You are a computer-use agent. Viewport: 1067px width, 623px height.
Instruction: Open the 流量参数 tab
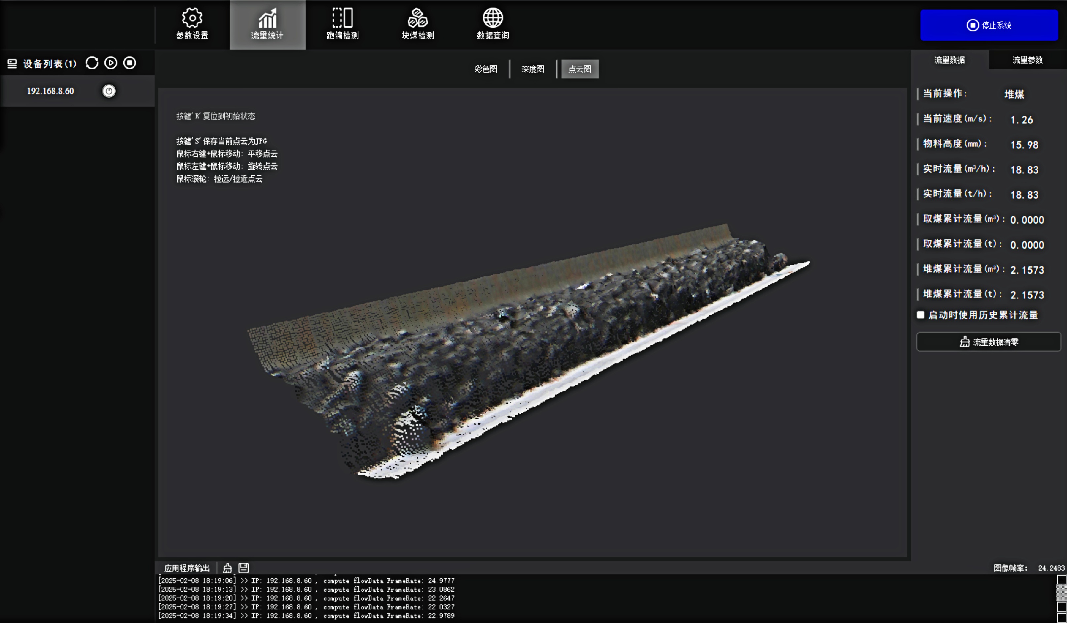coord(1028,60)
